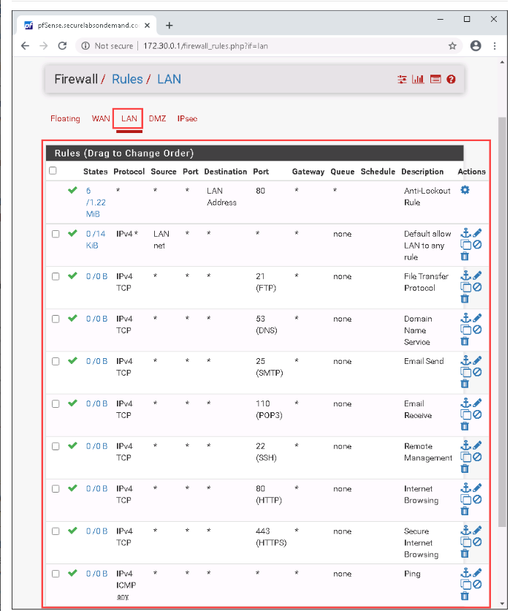Screen dimensions: 518x611
Task: Check the 22 (SSH) rule checkbox
Action: [56, 446]
